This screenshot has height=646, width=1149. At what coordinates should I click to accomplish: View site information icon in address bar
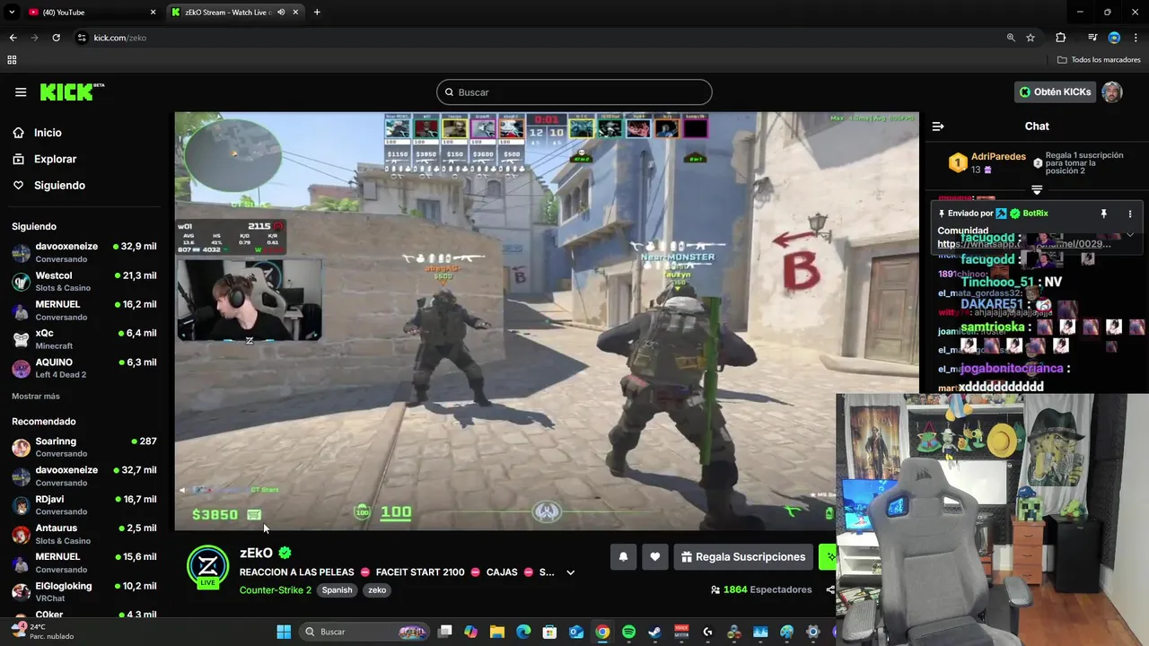82,38
